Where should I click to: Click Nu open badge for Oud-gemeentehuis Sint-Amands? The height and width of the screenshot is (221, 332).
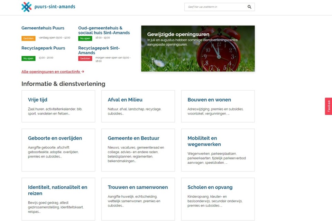click(x=85, y=38)
